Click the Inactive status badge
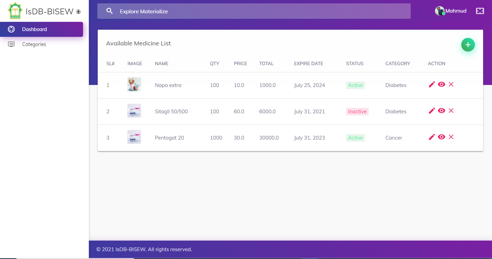The image size is (492, 259). click(x=357, y=112)
